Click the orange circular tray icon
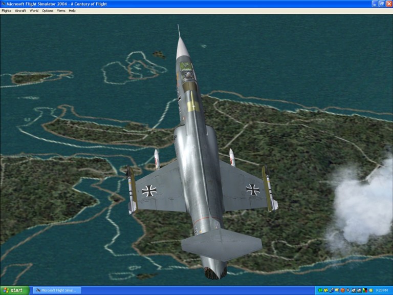The image size is (393, 295). pos(343,290)
